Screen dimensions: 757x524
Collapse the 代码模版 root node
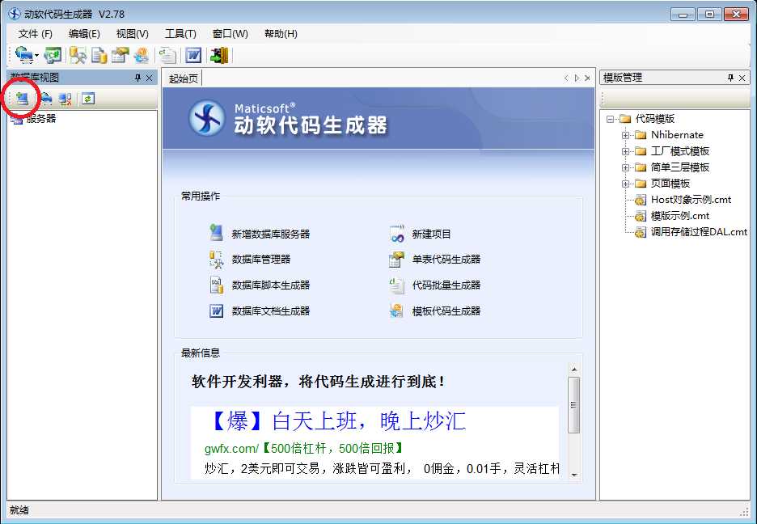tap(611, 119)
